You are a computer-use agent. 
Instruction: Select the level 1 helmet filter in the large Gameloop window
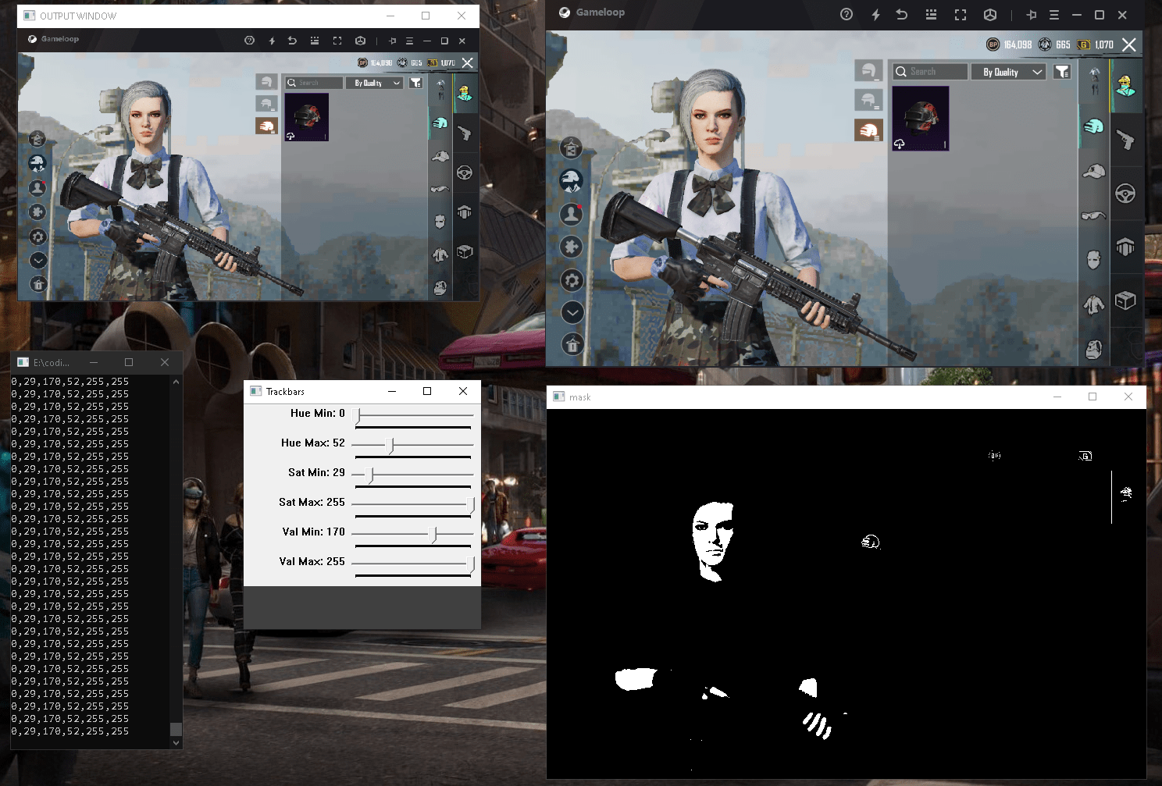click(868, 71)
